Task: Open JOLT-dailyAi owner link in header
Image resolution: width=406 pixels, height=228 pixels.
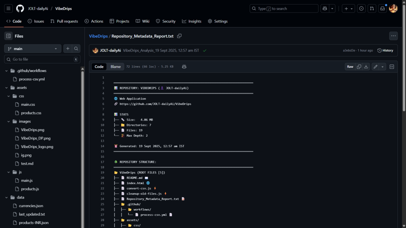Action: pyautogui.click(x=38, y=8)
